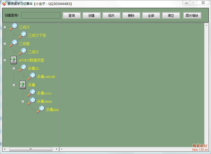Viewport: 211px width, 154px height.
Task: Collapse the 二成首 tree node
Action: [5, 44]
